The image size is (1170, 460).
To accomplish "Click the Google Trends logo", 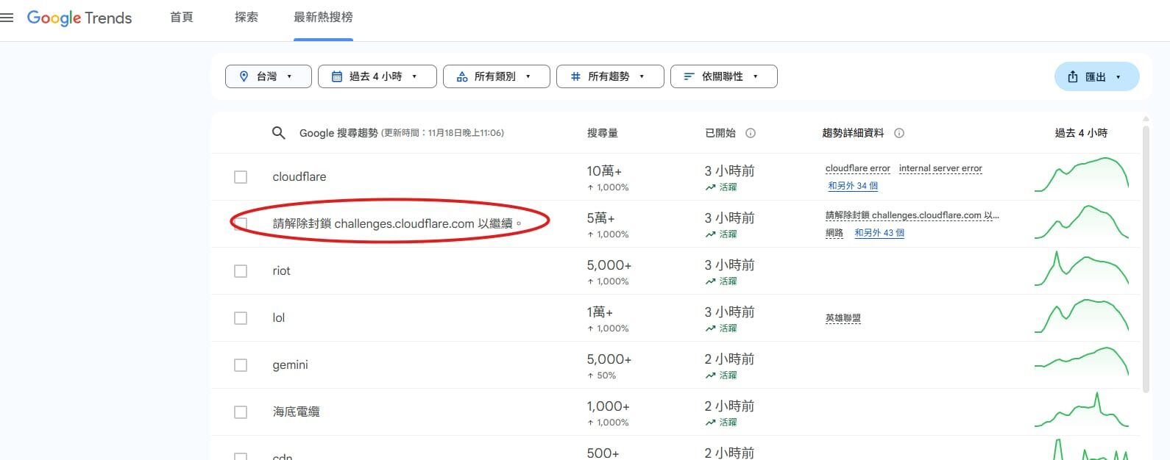I will (x=79, y=18).
